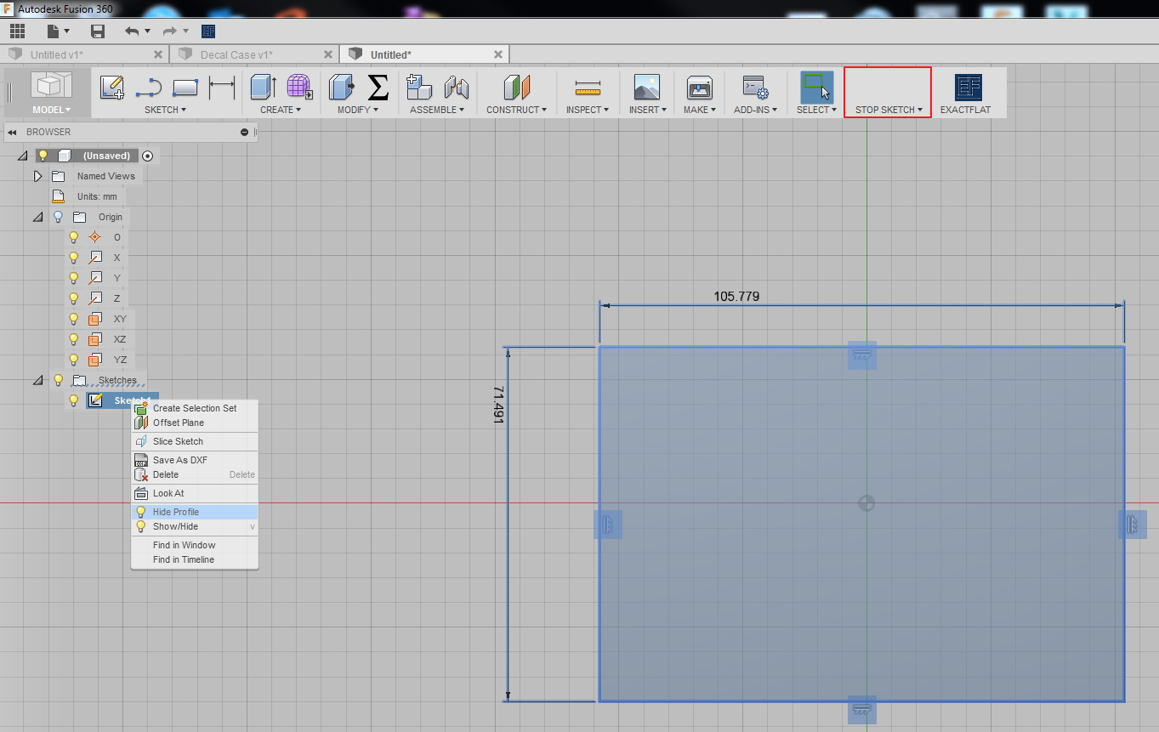
Task: Toggle visibility bulb of the Origin folder
Action: pos(58,217)
